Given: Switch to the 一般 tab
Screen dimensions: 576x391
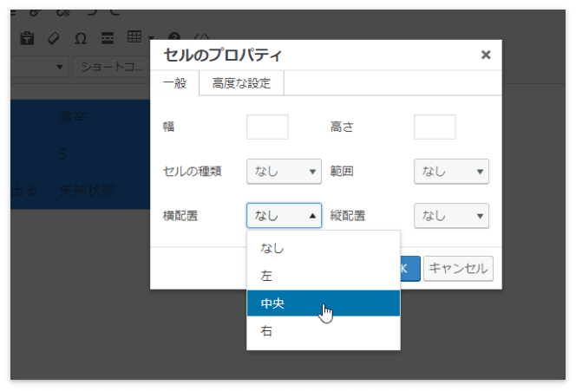Looking at the screenshot, I should coord(175,83).
